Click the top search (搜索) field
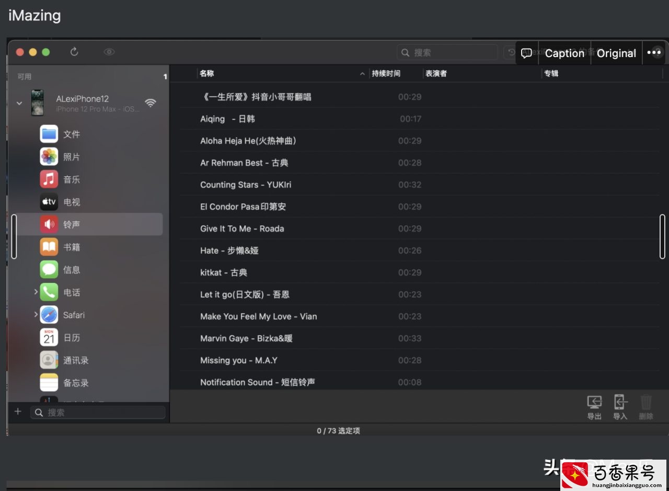This screenshot has height=491, width=669. 447,52
